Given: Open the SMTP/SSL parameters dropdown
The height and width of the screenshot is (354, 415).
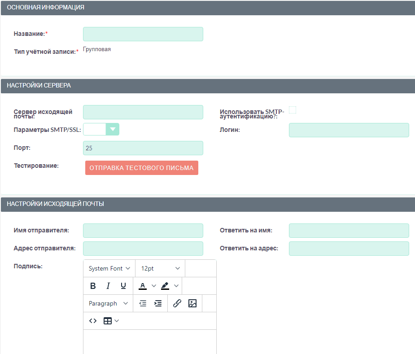Looking at the screenshot, I should click(112, 129).
